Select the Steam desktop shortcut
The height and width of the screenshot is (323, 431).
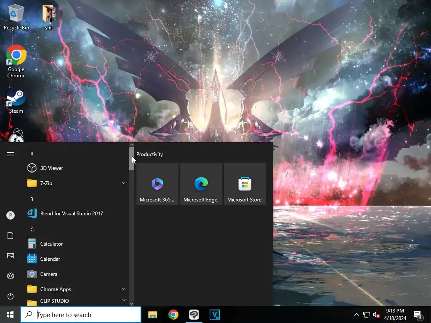(x=16, y=101)
